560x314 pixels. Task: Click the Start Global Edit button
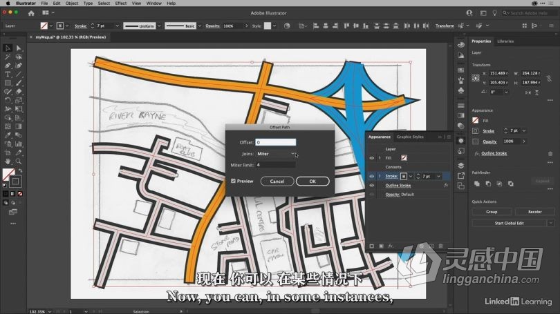510,223
